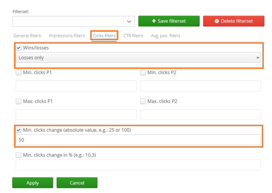Click the Delete filterset button
272x193 pixels.
point(233,21)
